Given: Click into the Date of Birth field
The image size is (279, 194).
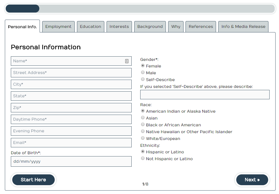Looking at the screenshot, I should tap(71, 161).
